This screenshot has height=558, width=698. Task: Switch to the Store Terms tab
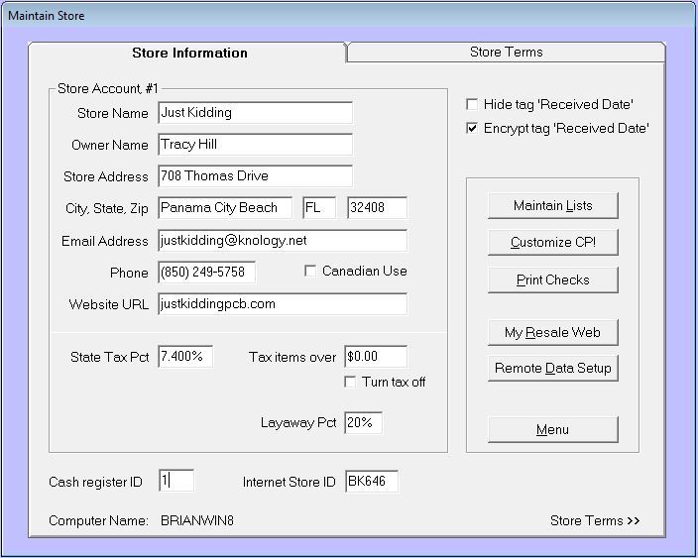pyautogui.click(x=506, y=53)
